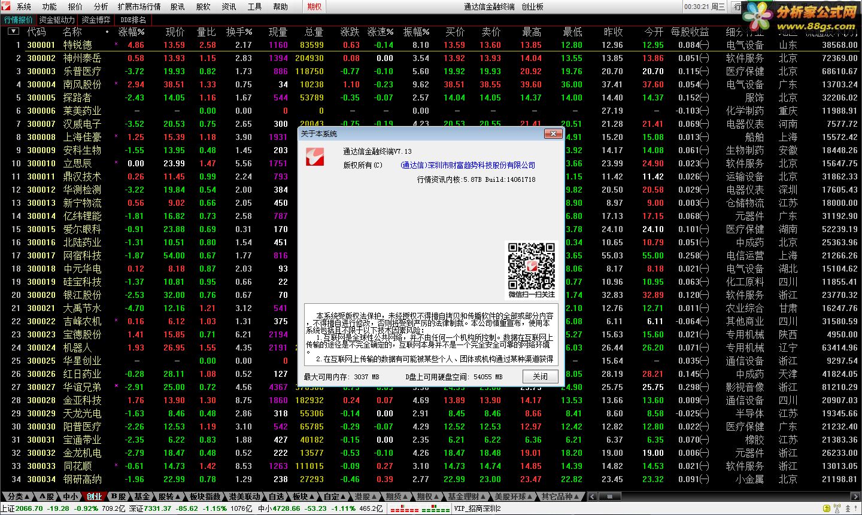Viewport: 862px width, 515px height.
Task: Click the exclamation mark icon in status bar
Action: pos(856,508)
